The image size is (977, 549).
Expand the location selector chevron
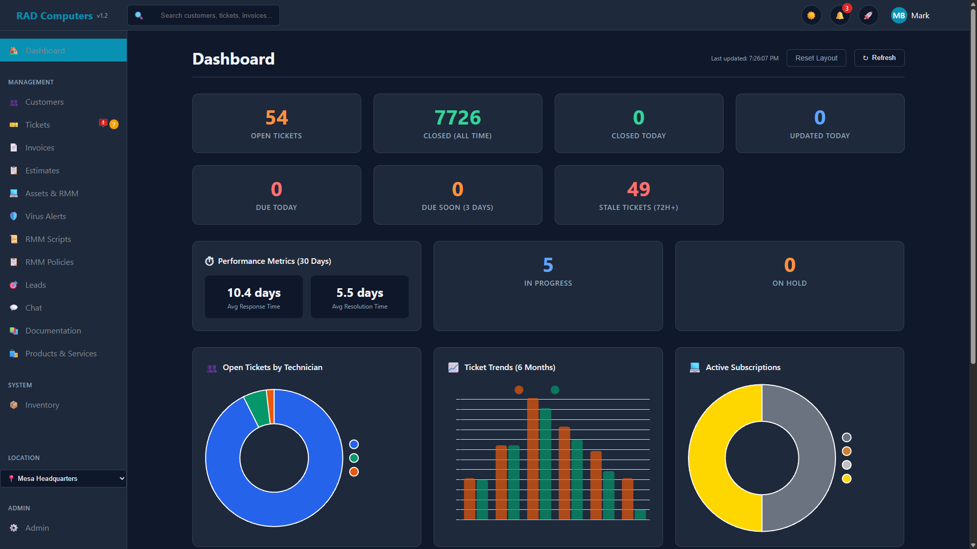tap(121, 478)
